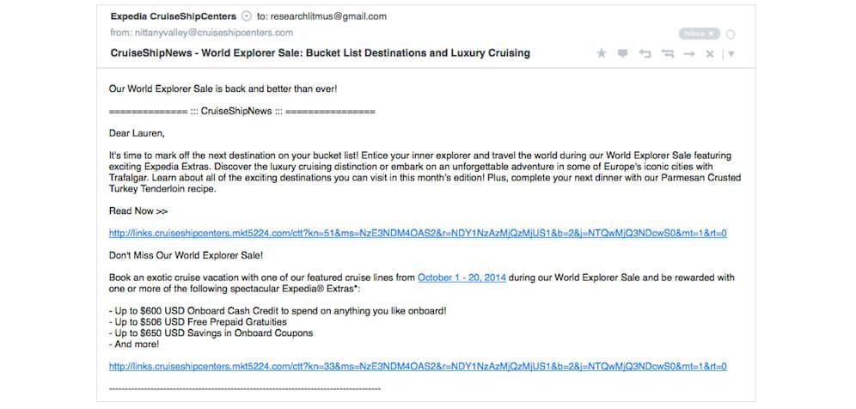This screenshot has width=856, height=409.
Task: Click the October 1 - 20, 2014 date link
Action: 462,278
